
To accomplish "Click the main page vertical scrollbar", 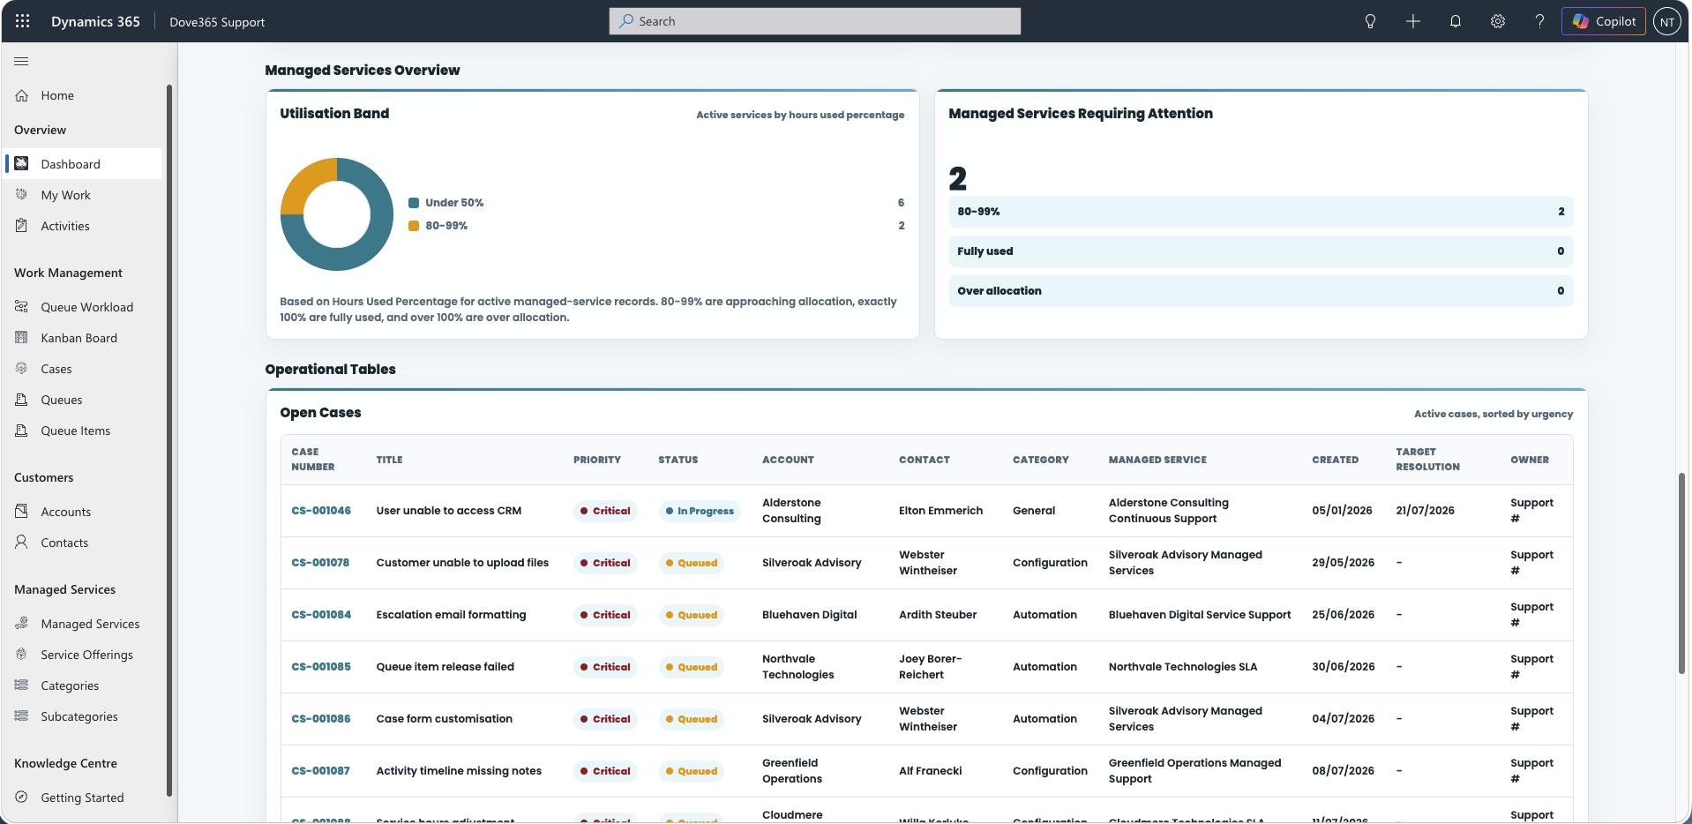I will 1681,573.
